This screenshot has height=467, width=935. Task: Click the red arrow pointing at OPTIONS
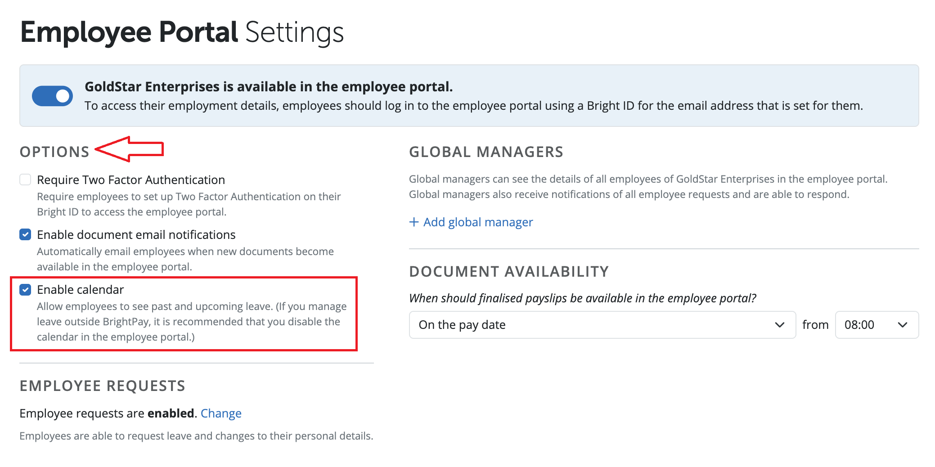(x=130, y=149)
